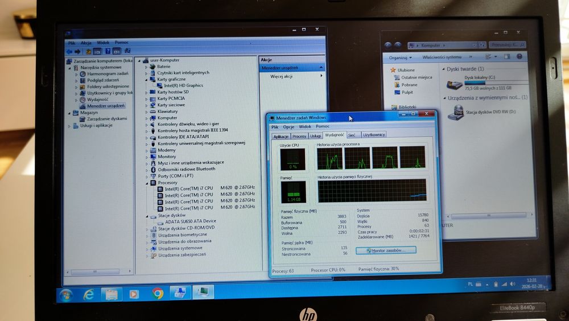Open Harmonogram zadań in the tree
This screenshot has width=569, height=321.
108,73
